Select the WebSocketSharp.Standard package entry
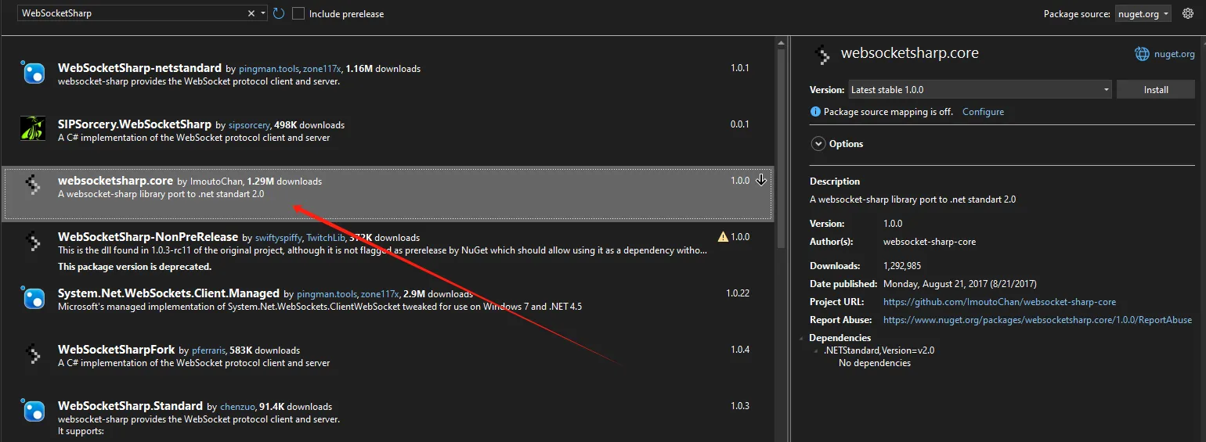This screenshot has width=1206, height=442. point(130,406)
